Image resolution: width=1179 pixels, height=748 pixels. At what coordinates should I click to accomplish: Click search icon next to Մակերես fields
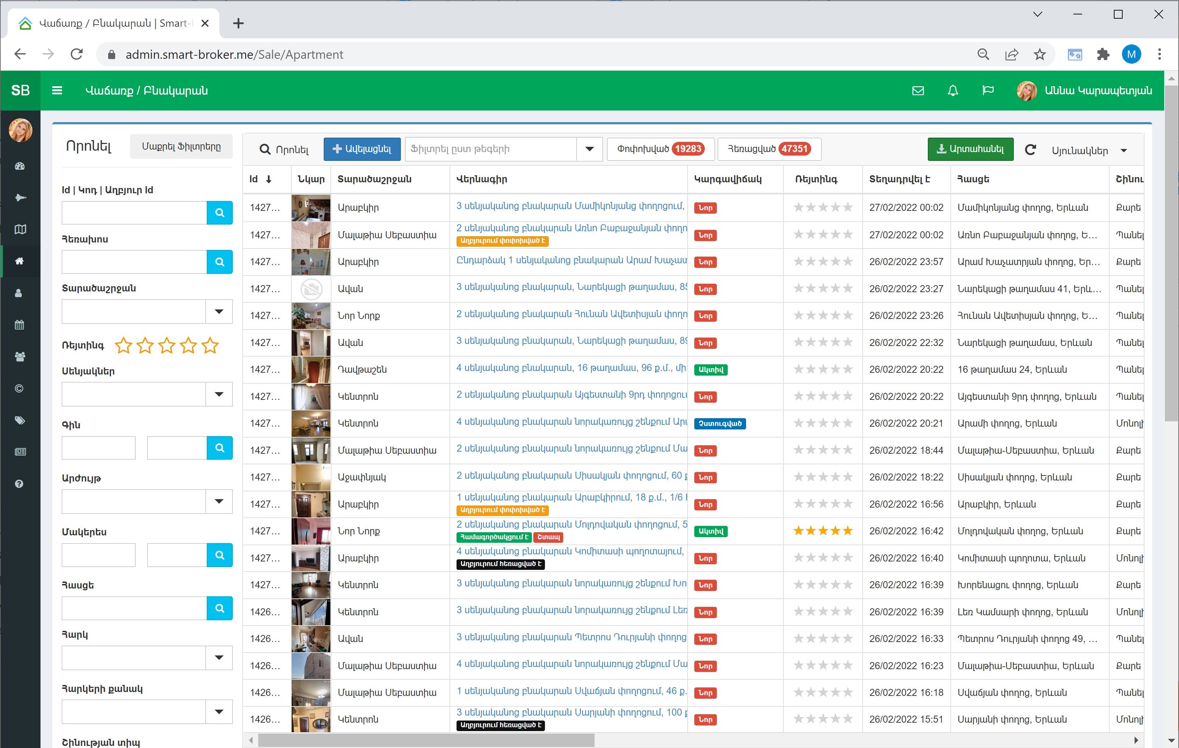coord(220,555)
